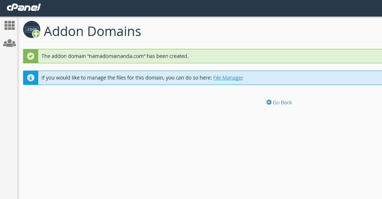The height and width of the screenshot is (199, 382).
Task: Click the namadomainanda.com domain name text
Action: click(116, 56)
